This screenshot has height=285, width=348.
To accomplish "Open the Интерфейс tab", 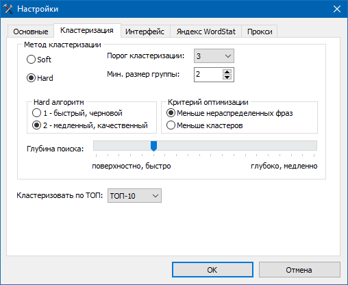I will pyautogui.click(x=145, y=32).
